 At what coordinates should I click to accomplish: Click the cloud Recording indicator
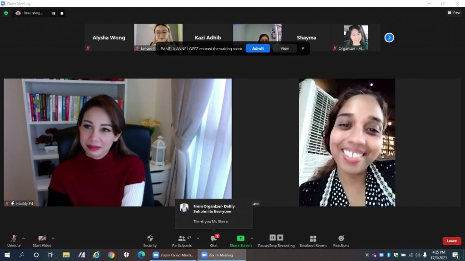30,13
